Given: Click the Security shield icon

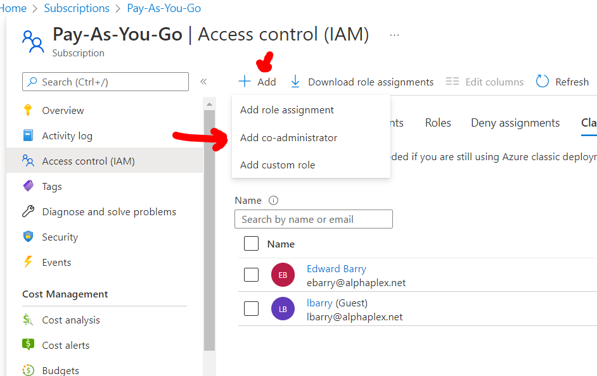Looking at the screenshot, I should coord(28,237).
